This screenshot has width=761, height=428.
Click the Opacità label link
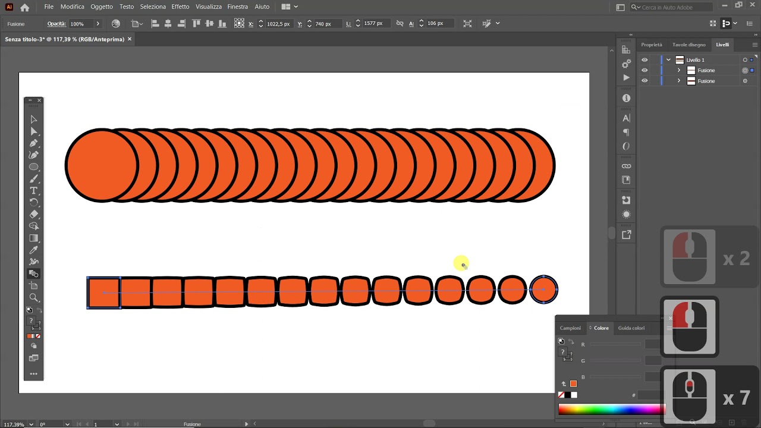56,24
